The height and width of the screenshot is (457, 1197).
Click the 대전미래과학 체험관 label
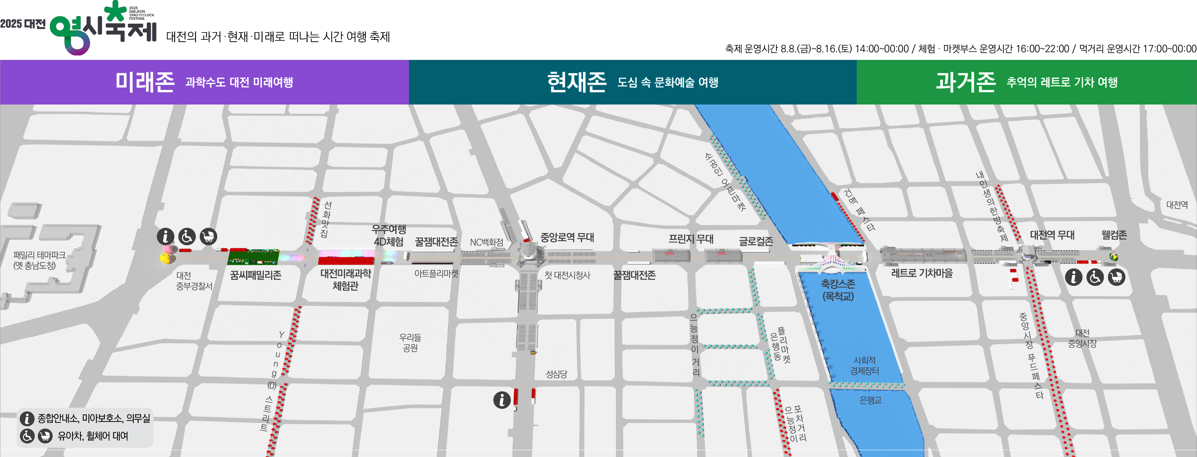point(345,280)
